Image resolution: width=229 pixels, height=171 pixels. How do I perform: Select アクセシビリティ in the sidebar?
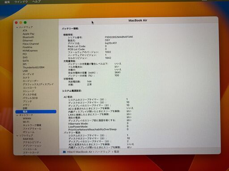click(x=32, y=142)
